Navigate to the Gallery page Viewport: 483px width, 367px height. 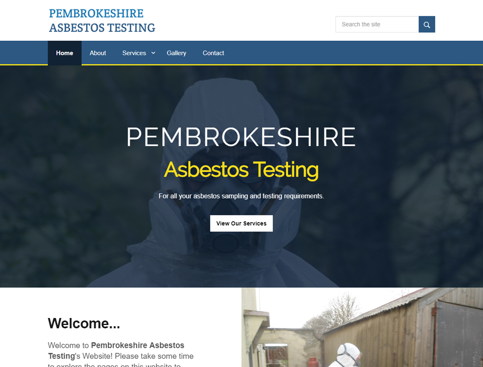(176, 53)
